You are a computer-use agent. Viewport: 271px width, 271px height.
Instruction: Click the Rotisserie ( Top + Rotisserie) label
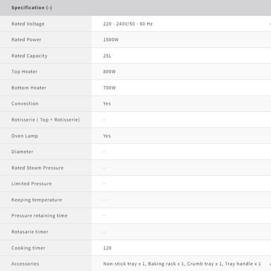pyautogui.click(x=45, y=120)
